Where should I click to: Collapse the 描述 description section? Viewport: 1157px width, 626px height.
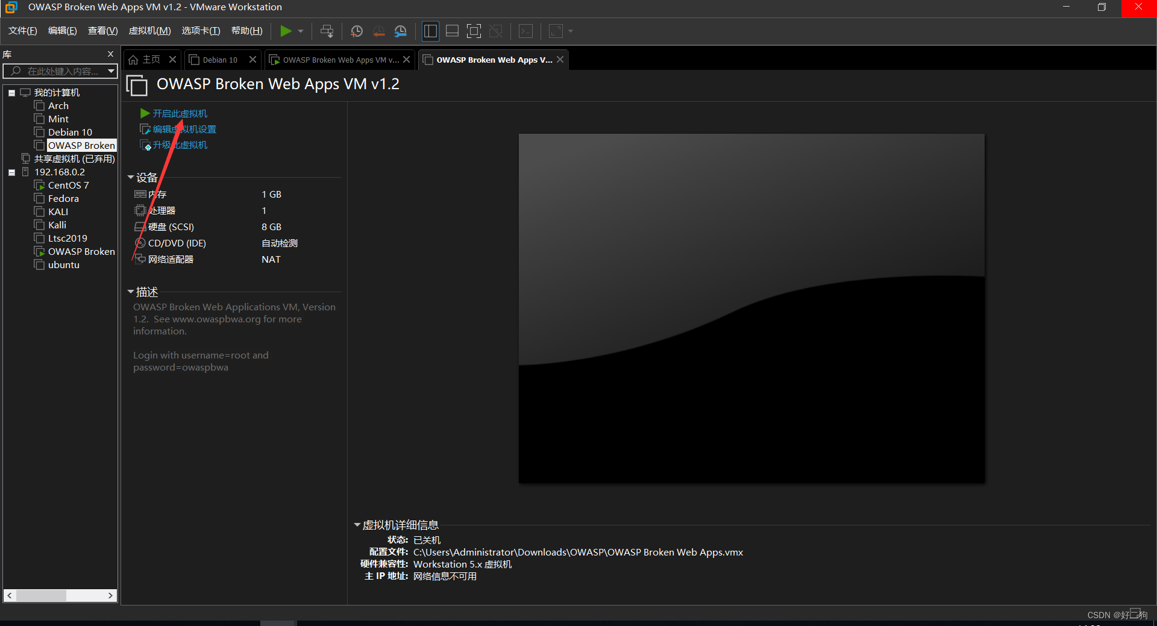coord(131,292)
